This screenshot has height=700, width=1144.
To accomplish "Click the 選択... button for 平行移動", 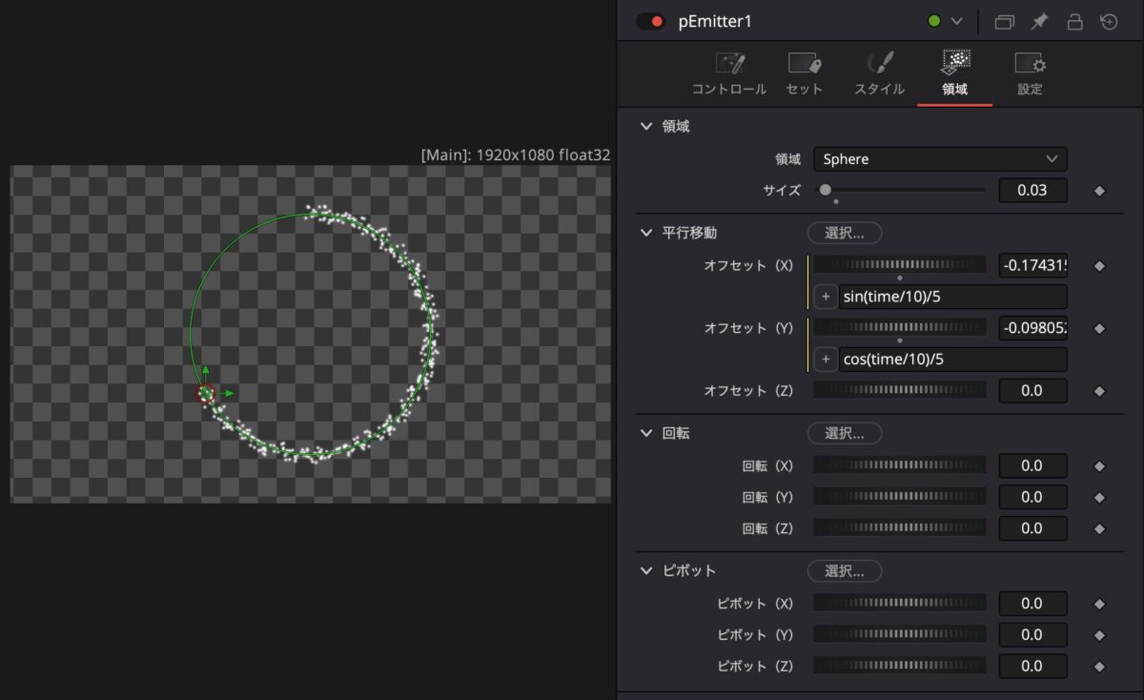I will click(845, 233).
